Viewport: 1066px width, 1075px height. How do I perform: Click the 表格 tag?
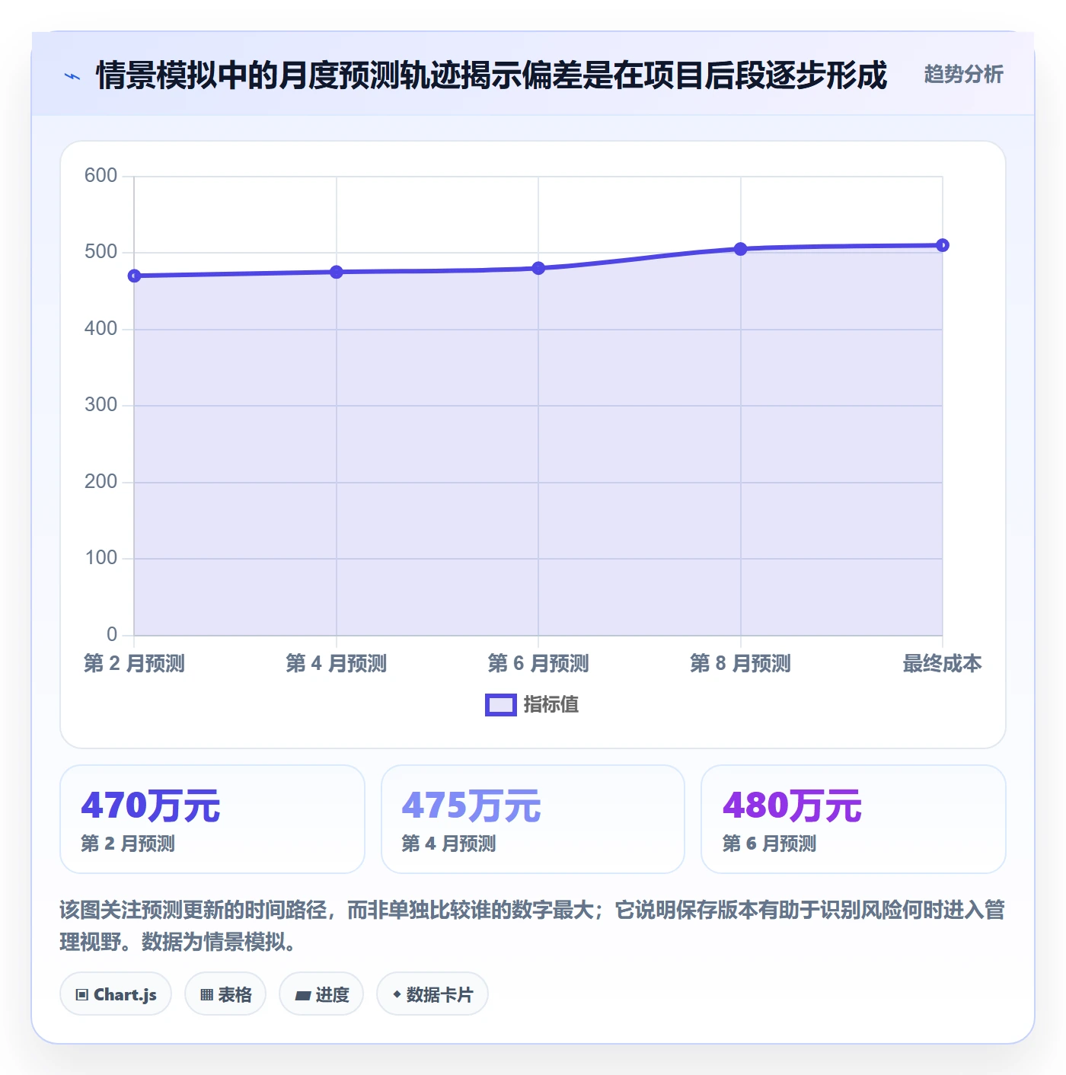(x=225, y=994)
